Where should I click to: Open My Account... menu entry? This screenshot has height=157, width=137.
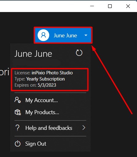(50, 100)
